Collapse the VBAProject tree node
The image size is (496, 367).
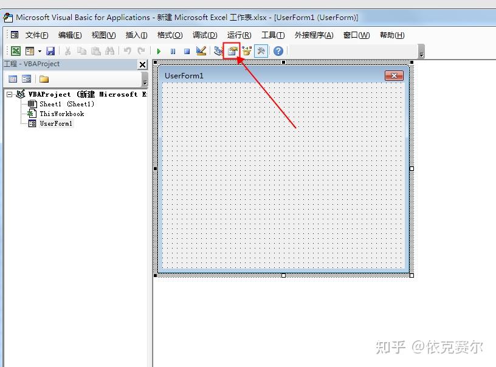point(9,94)
